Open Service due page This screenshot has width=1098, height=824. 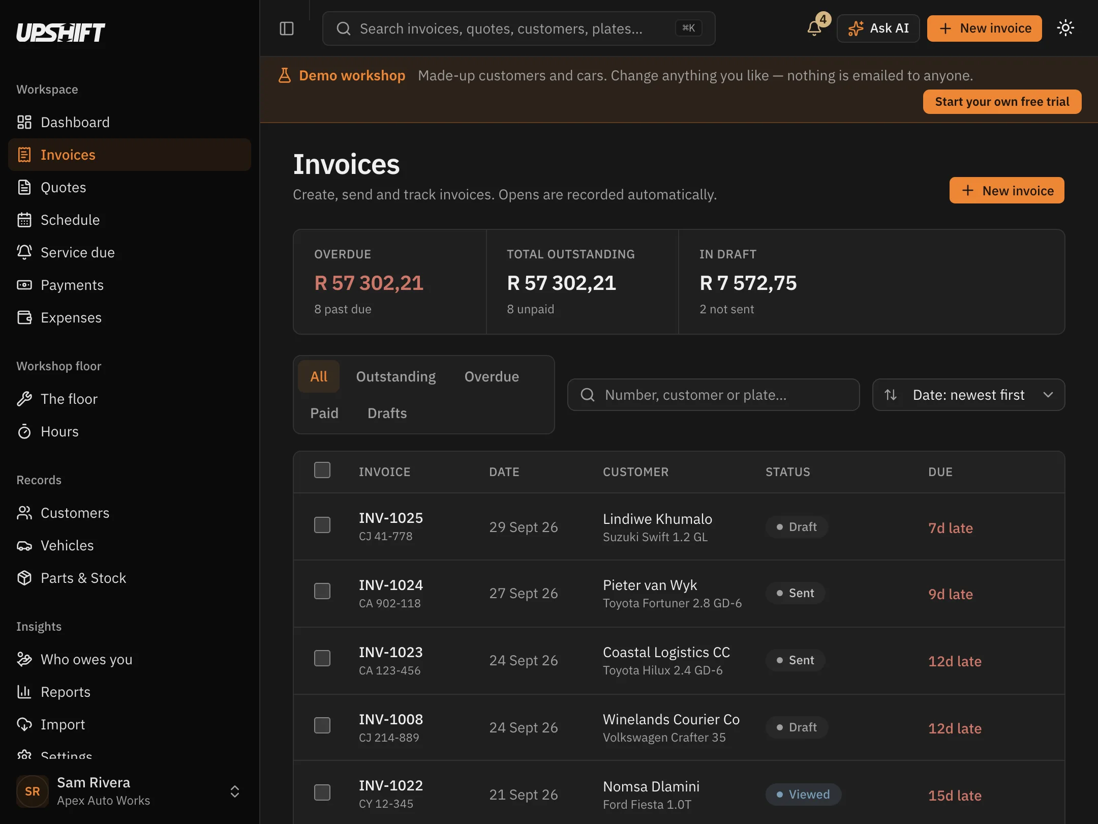130,252
